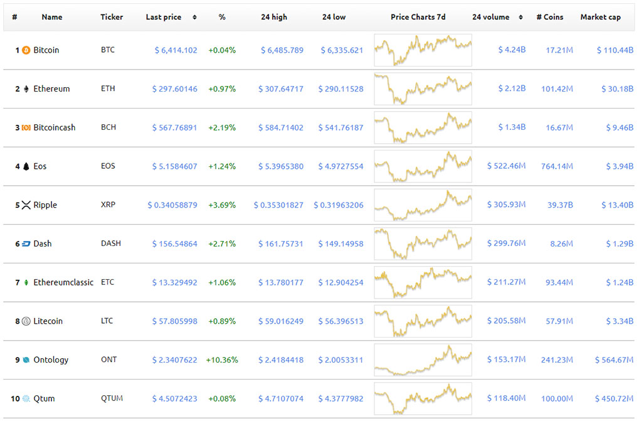Click the Litecoin logo icon
The height and width of the screenshot is (421, 642).
(26, 321)
